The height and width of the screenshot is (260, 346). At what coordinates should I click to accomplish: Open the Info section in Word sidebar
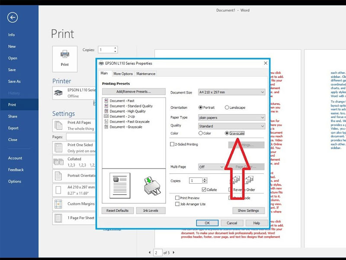click(x=12, y=35)
